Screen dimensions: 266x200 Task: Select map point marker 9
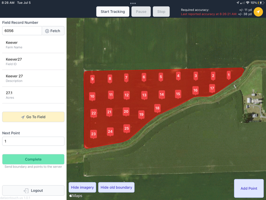coord(92,79)
